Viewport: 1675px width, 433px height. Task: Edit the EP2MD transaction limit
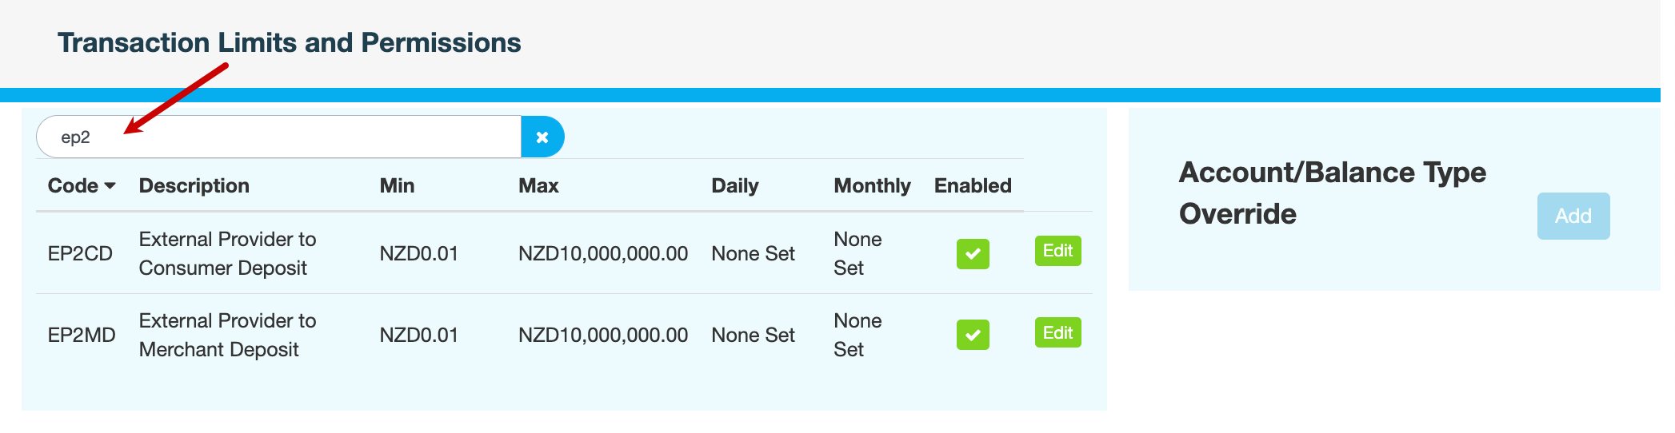(x=1057, y=333)
